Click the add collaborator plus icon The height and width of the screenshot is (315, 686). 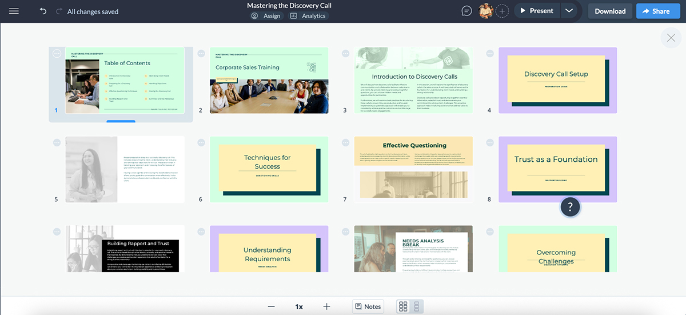click(x=502, y=11)
